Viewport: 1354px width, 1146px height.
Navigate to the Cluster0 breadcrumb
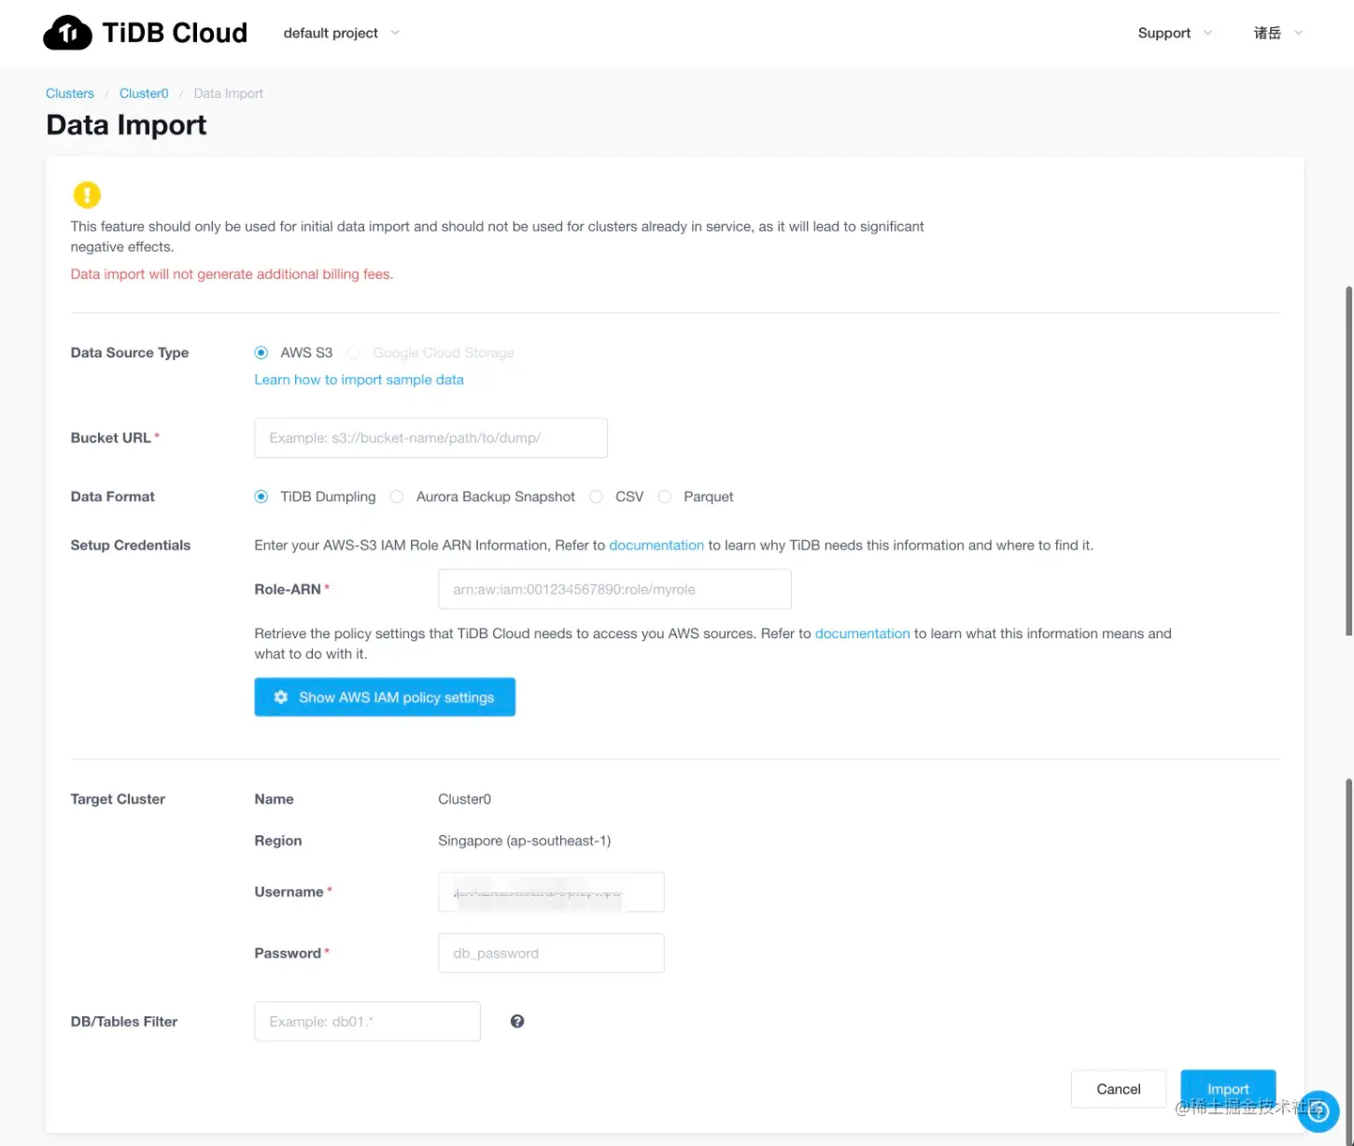(144, 93)
